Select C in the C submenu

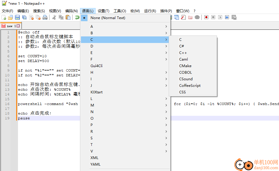point(193,39)
